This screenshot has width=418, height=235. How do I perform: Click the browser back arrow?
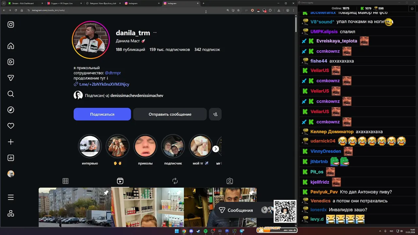point(4,10)
